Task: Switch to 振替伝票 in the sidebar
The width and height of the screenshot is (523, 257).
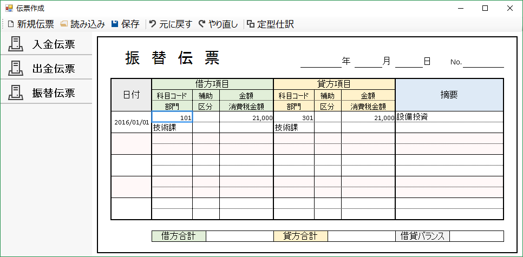Action: point(46,93)
